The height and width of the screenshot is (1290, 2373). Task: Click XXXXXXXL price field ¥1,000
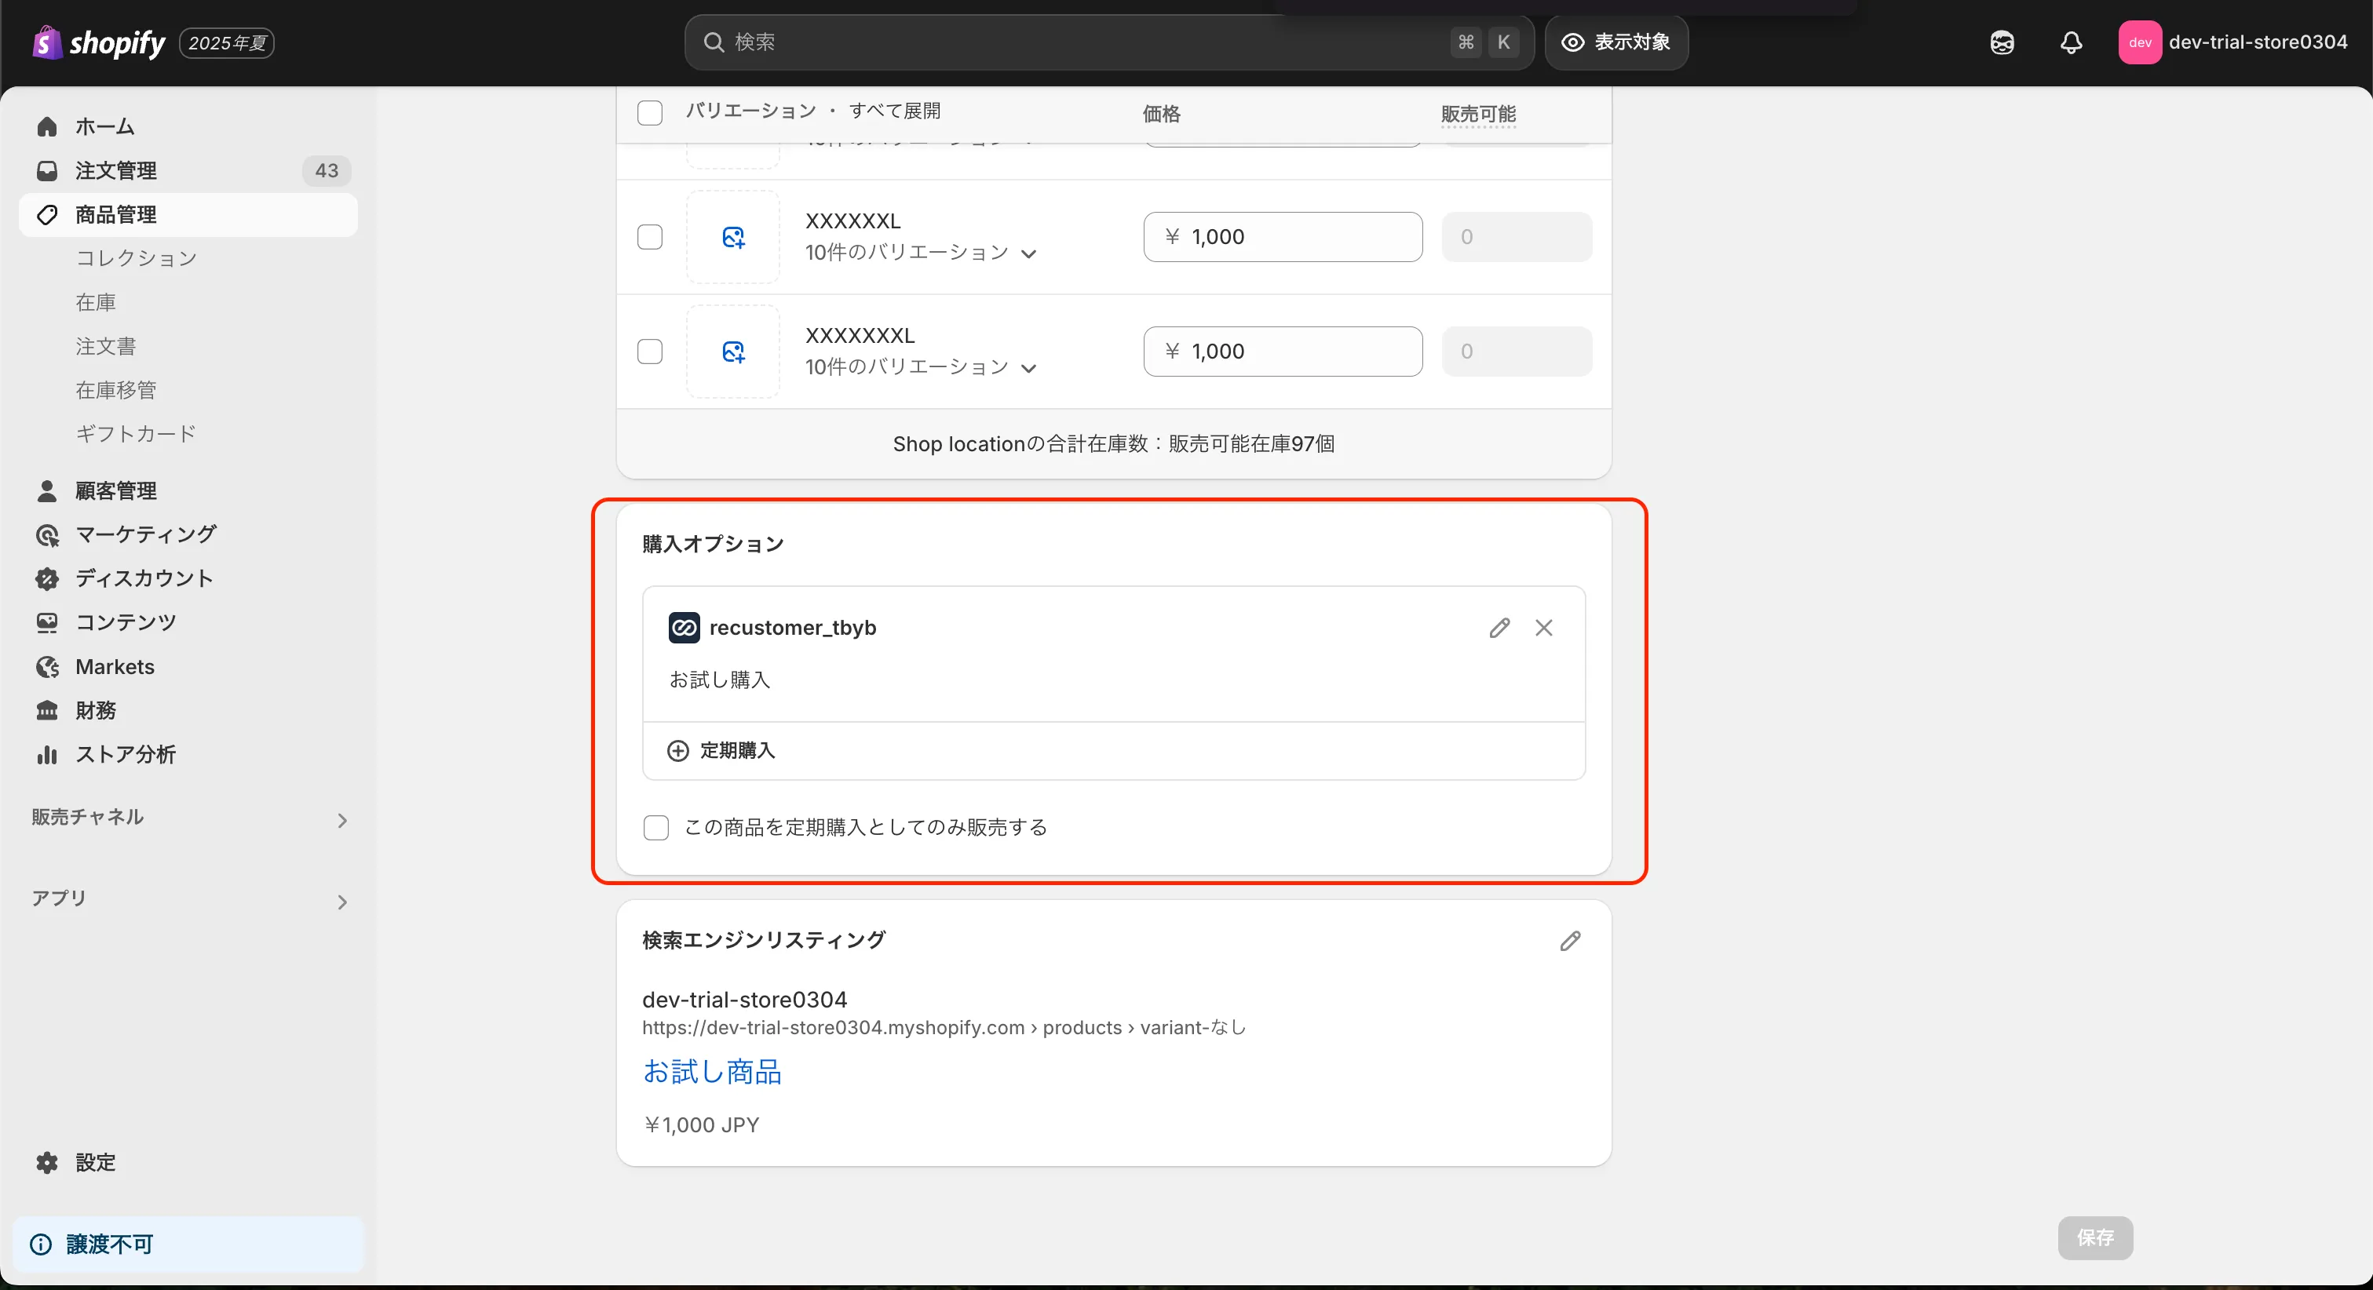1283,352
